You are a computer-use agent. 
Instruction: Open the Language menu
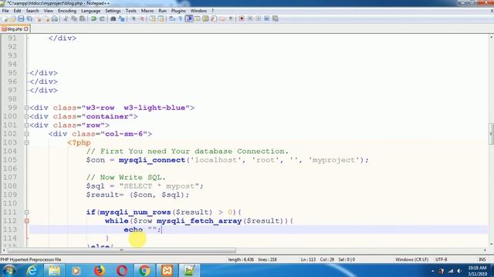coord(91,11)
